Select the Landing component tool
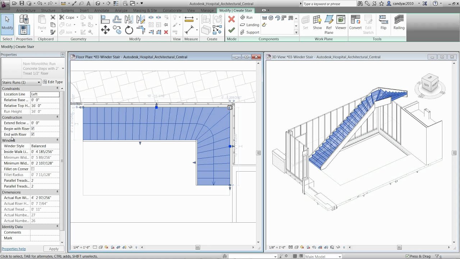Image resolution: width=460 pixels, height=259 pixels. pyautogui.click(x=249, y=25)
